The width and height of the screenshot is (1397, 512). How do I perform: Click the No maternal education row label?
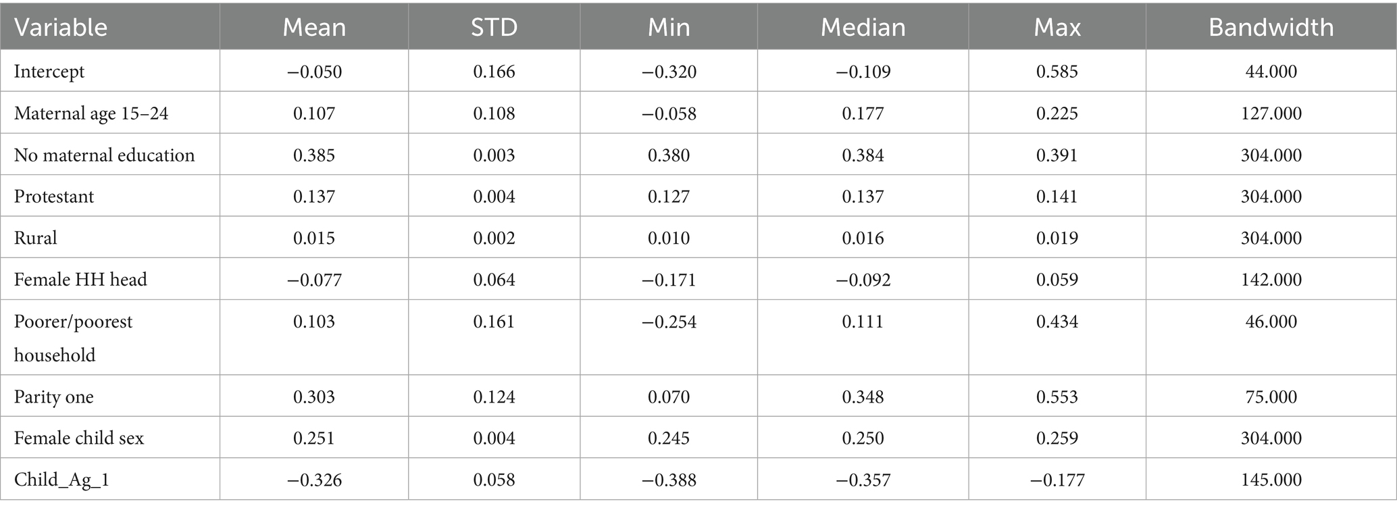point(104,155)
